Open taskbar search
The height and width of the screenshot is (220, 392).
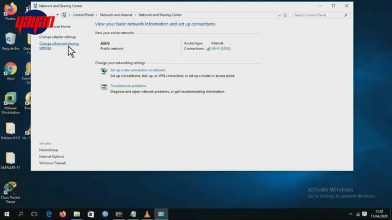21,214
